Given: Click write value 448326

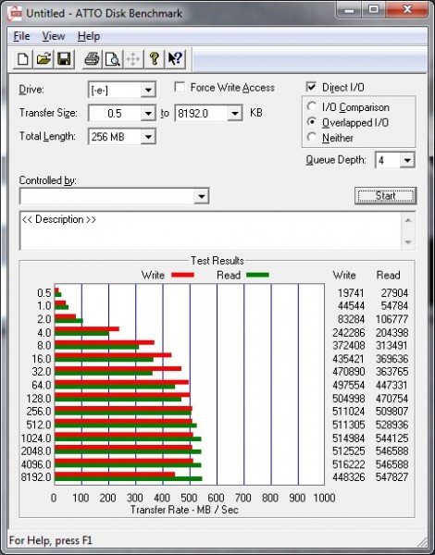Looking at the screenshot, I should pyautogui.click(x=348, y=477).
